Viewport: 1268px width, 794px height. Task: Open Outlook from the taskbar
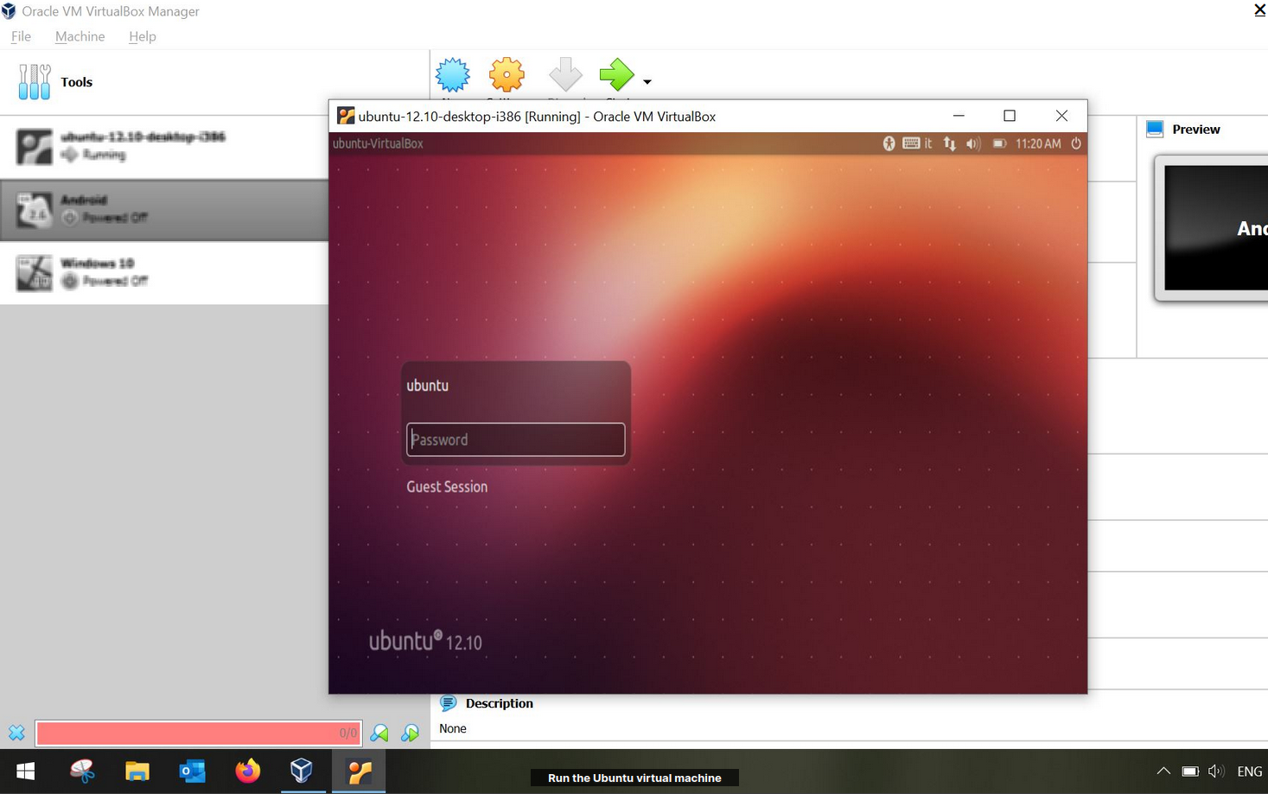tap(192, 771)
